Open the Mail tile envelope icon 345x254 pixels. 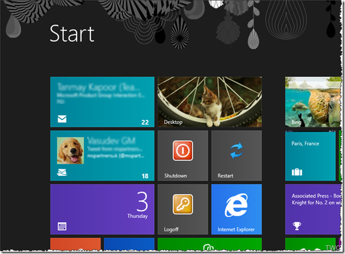tap(62, 119)
